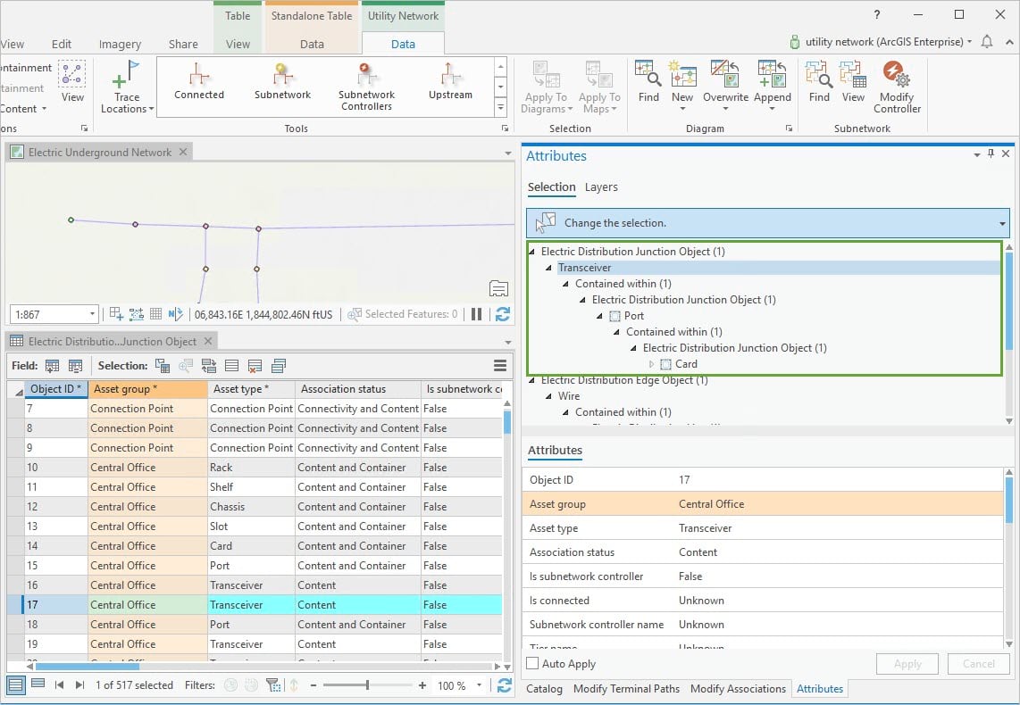Open the map scale dropdown
The height and width of the screenshot is (705, 1020).
point(92,314)
